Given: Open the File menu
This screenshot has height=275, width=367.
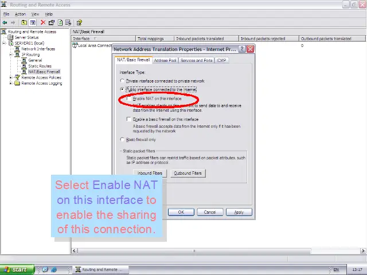Looking at the screenshot, I should [6, 14].
